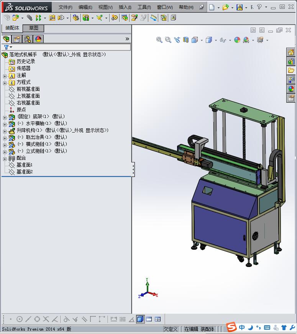The image size is (297, 334).
Task: Click the Zoom to Fit icon
Action: pyautogui.click(x=159, y=40)
